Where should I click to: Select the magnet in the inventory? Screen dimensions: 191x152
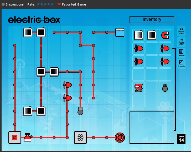165,35
